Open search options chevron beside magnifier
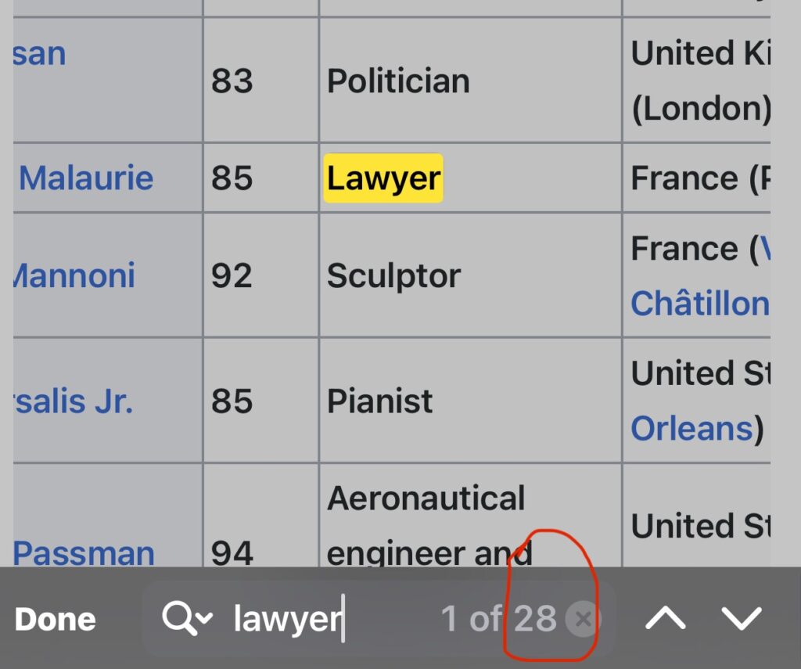Screen dimensions: 801x669 [x=204, y=620]
